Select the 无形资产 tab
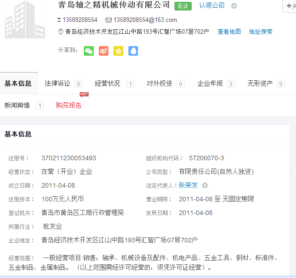 pos(260,84)
